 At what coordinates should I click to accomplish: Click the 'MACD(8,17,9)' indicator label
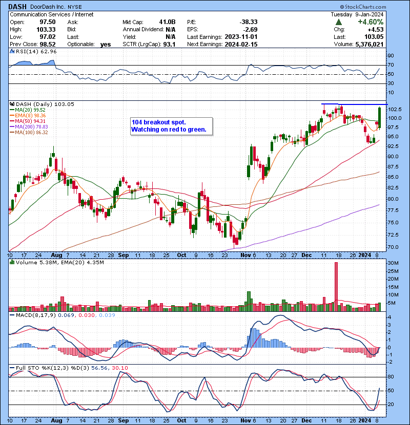(36, 315)
